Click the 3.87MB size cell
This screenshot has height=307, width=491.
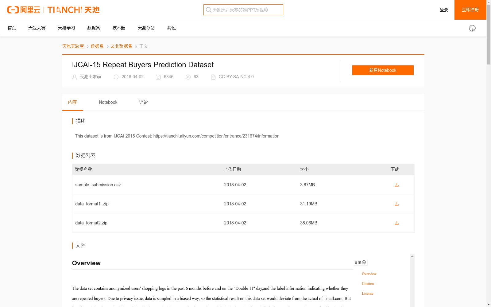coord(307,185)
